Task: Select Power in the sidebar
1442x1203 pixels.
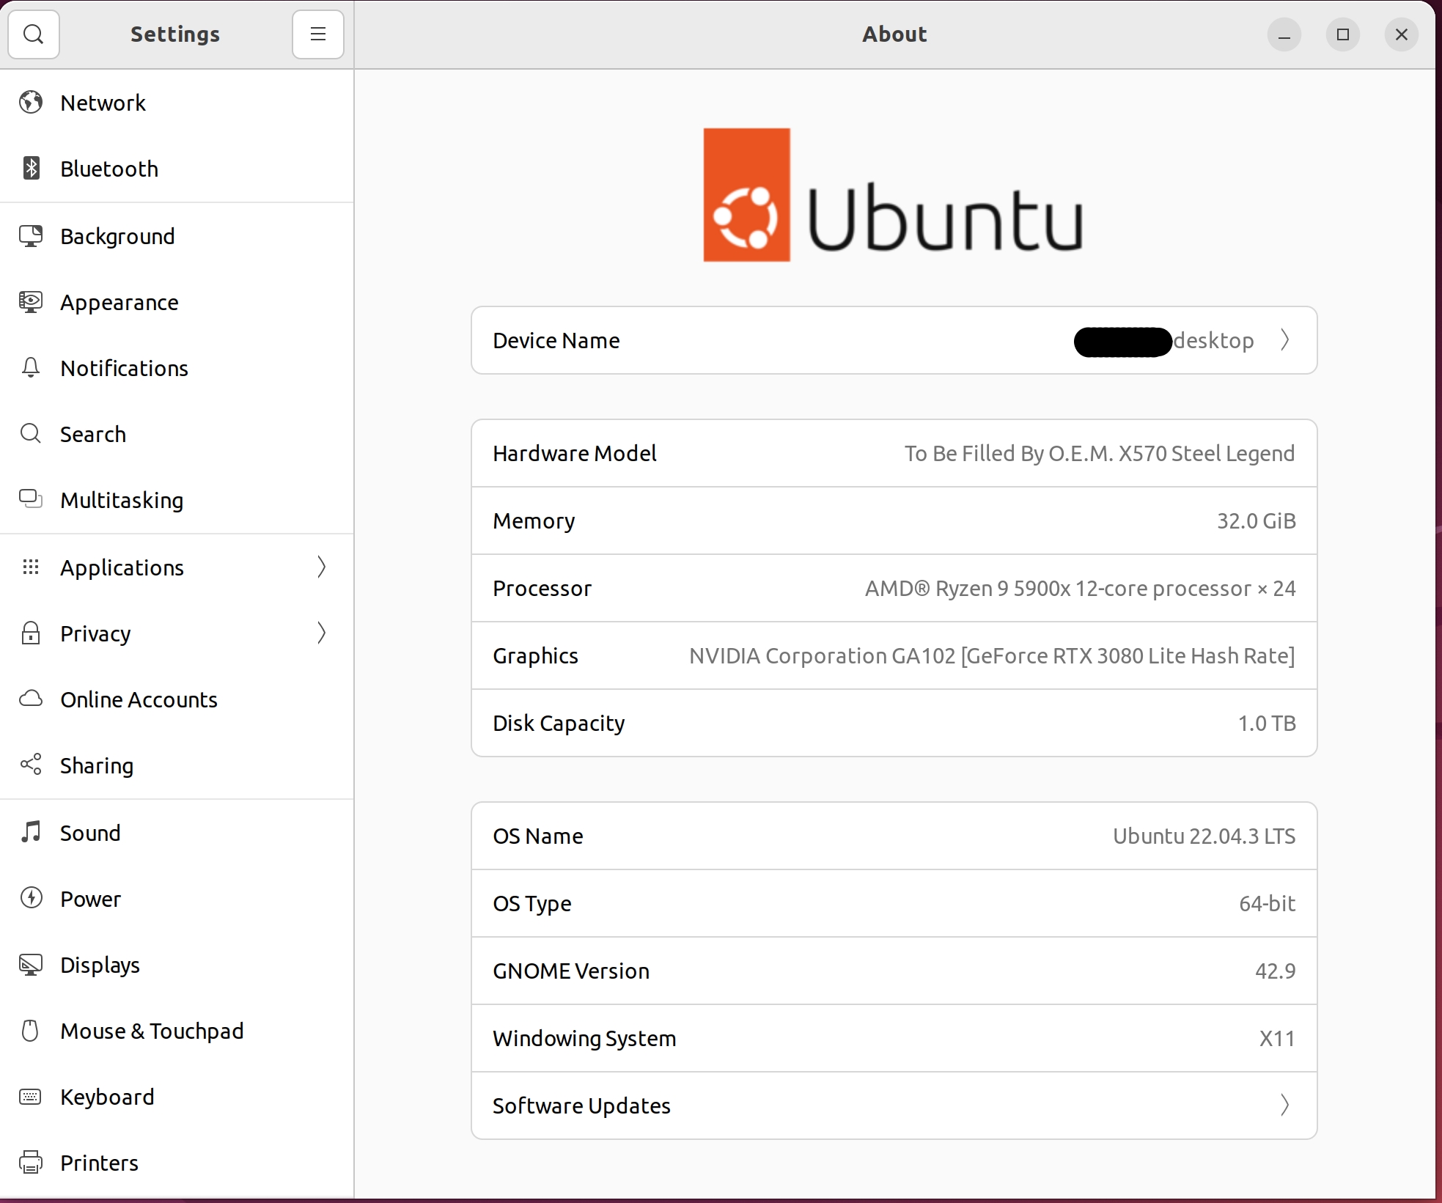Action: coord(177,899)
